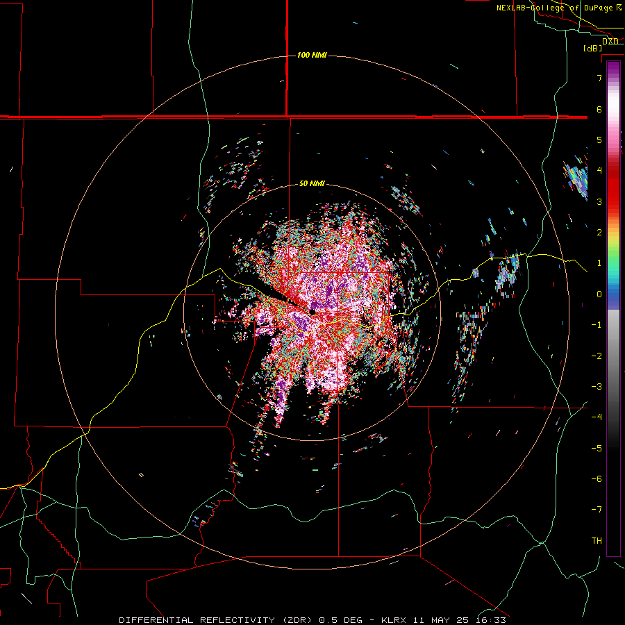
Task: Click the -2 dB tick label on the scale
Action: pyautogui.click(x=597, y=356)
